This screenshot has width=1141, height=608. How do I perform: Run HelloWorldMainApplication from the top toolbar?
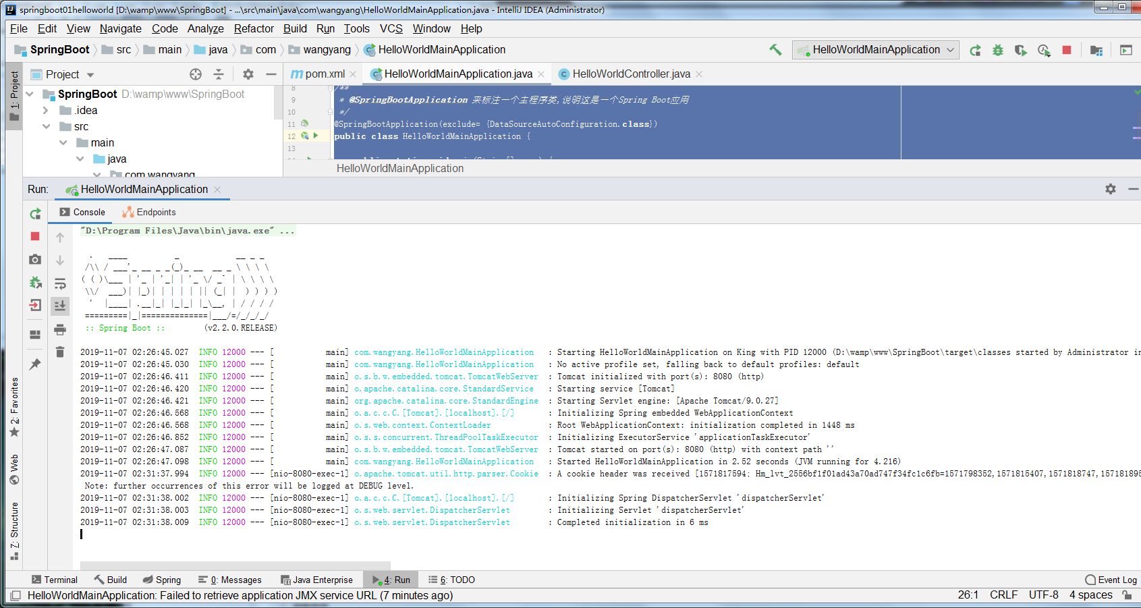975,50
